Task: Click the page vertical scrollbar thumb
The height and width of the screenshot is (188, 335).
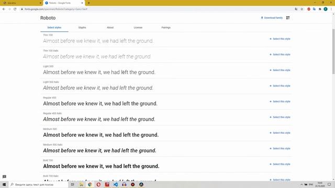Action: click(x=333, y=51)
